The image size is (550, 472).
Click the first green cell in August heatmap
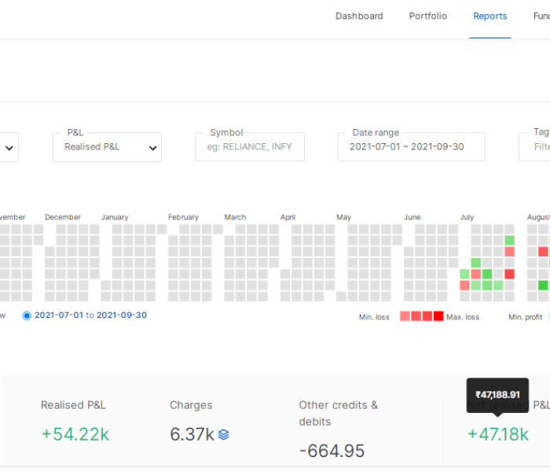[x=543, y=286]
